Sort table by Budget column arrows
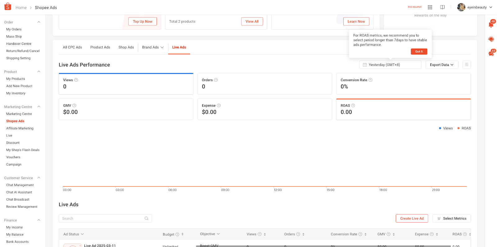The image size is (497, 247). pos(182,234)
